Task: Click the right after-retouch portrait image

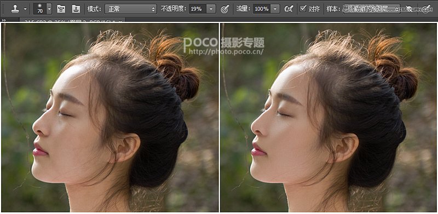Action: [x=328, y=117]
